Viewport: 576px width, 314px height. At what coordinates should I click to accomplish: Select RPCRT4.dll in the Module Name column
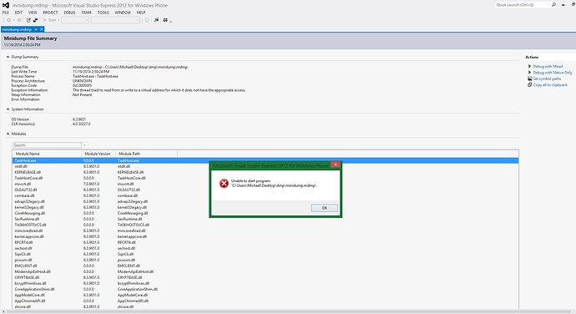point(24,243)
